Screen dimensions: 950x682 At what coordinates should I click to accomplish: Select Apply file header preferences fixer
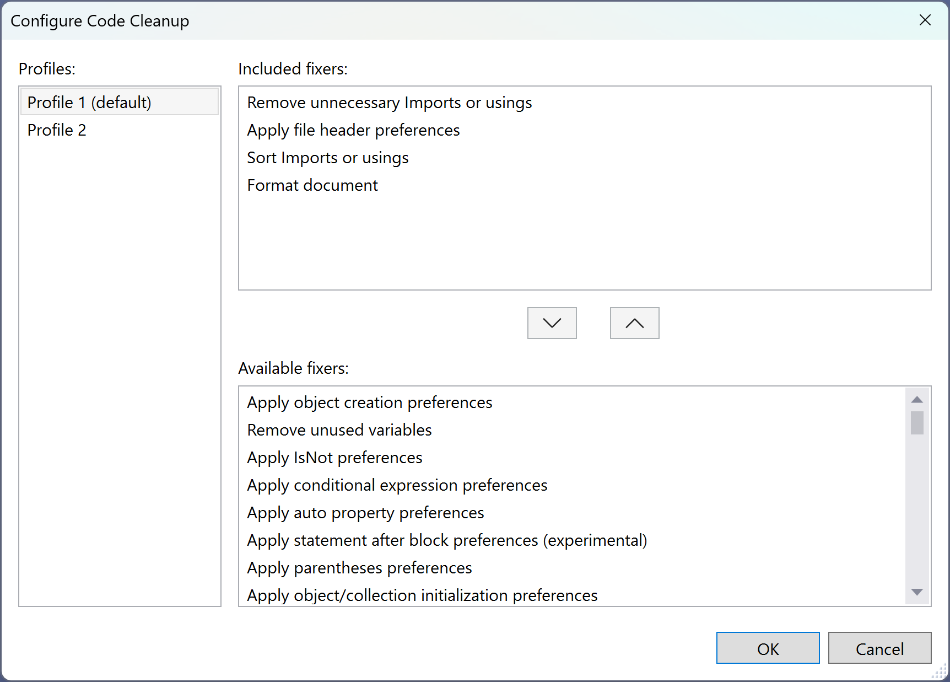[x=353, y=130]
